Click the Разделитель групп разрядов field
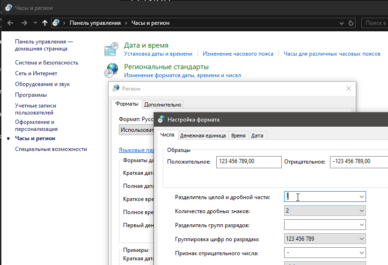Screen dimensions: 388x265 pyautogui.click(x=321, y=225)
